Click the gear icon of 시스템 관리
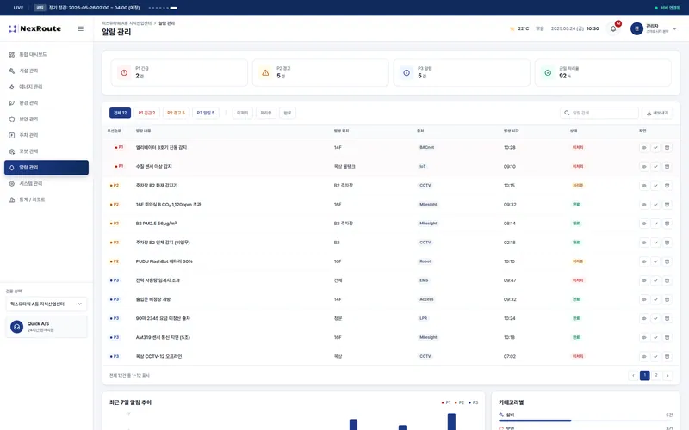 pyautogui.click(x=12, y=183)
